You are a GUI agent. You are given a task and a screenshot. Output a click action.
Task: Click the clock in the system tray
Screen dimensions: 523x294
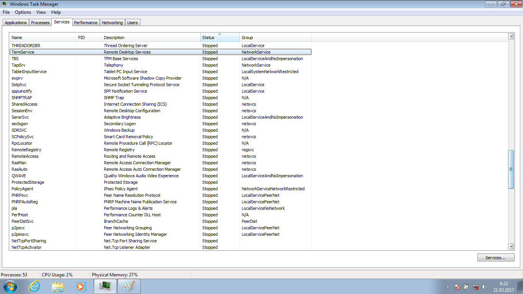click(503, 287)
